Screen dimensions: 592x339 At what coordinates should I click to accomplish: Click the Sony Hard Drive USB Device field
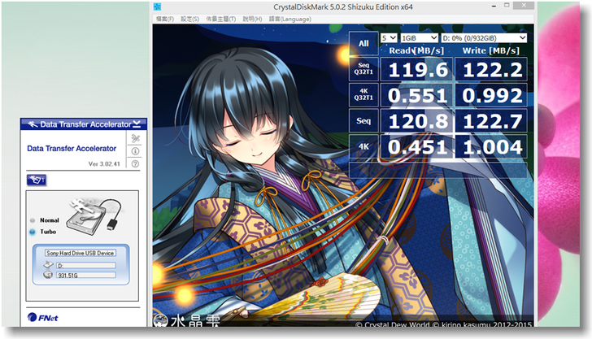81,253
